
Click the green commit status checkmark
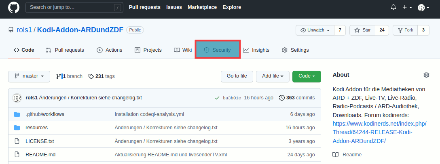point(217,98)
